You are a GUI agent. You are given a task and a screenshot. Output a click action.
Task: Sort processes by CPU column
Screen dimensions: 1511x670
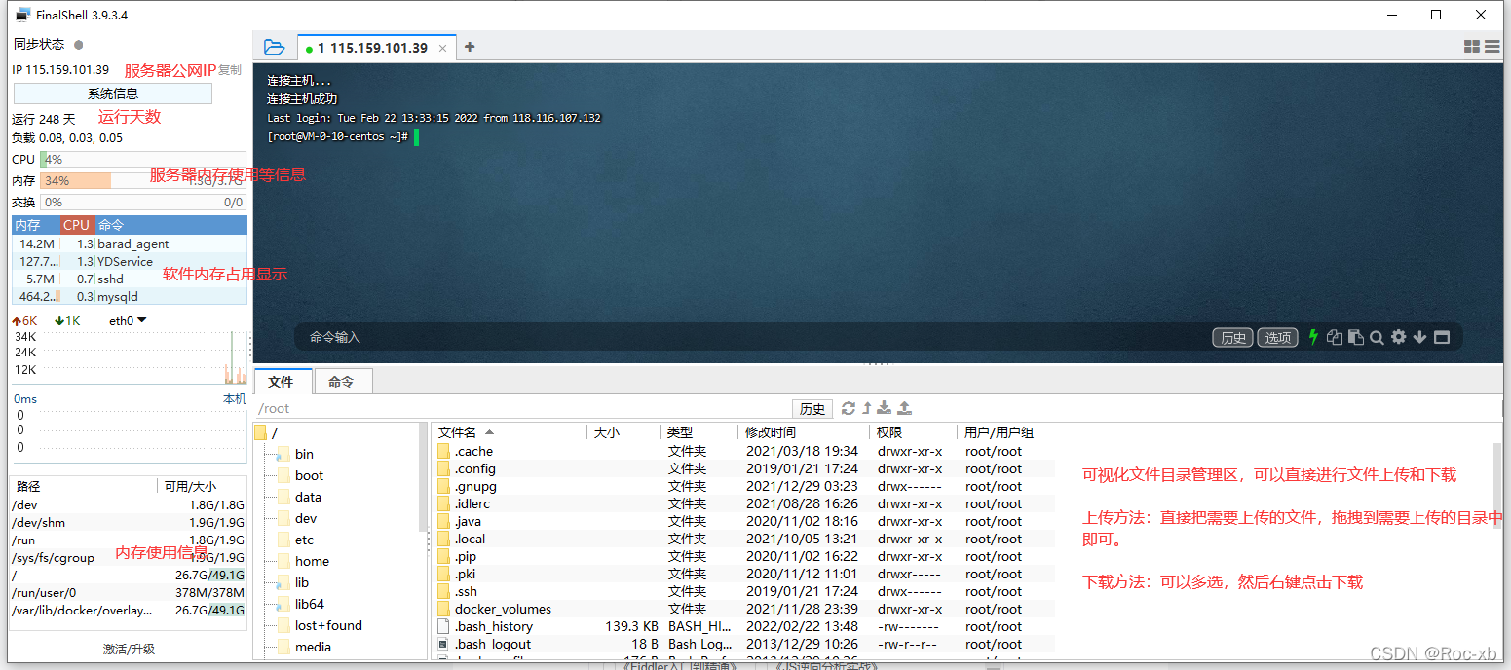point(77,225)
